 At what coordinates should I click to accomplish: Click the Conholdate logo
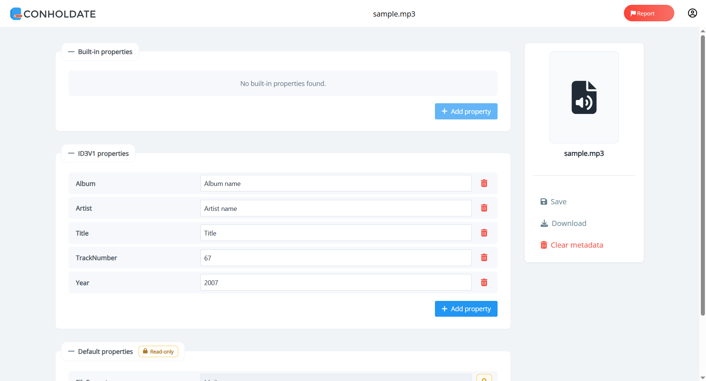[x=53, y=14]
